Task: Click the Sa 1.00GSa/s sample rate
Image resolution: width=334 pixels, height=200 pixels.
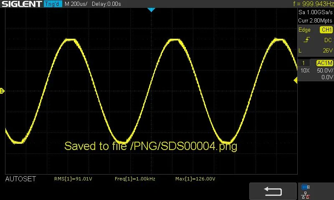Action: 316,12
